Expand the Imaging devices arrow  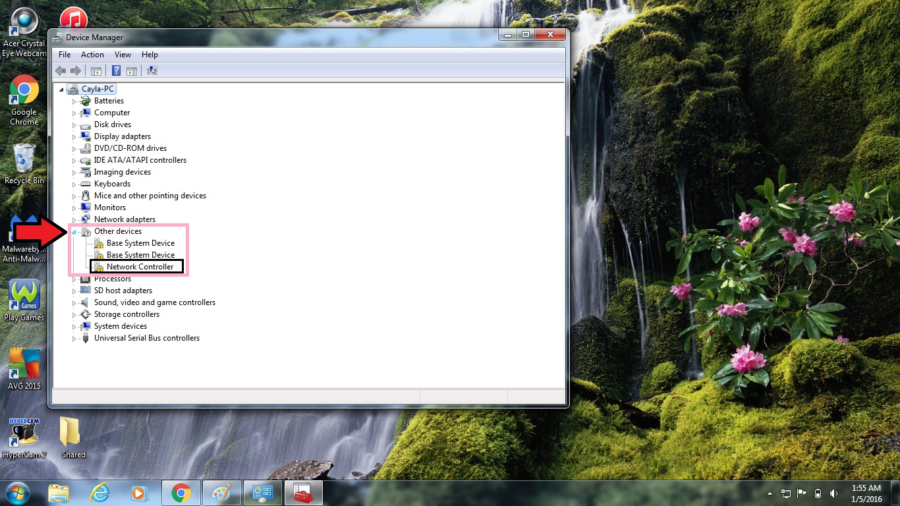[74, 173]
